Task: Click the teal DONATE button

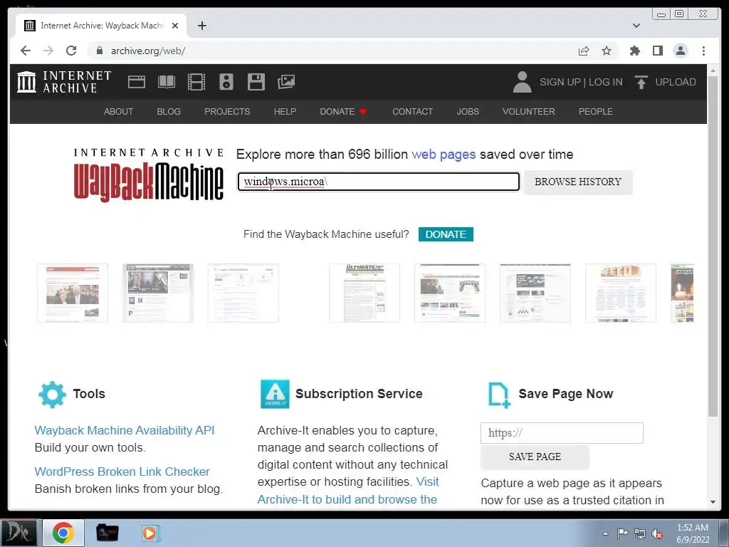Action: click(446, 234)
